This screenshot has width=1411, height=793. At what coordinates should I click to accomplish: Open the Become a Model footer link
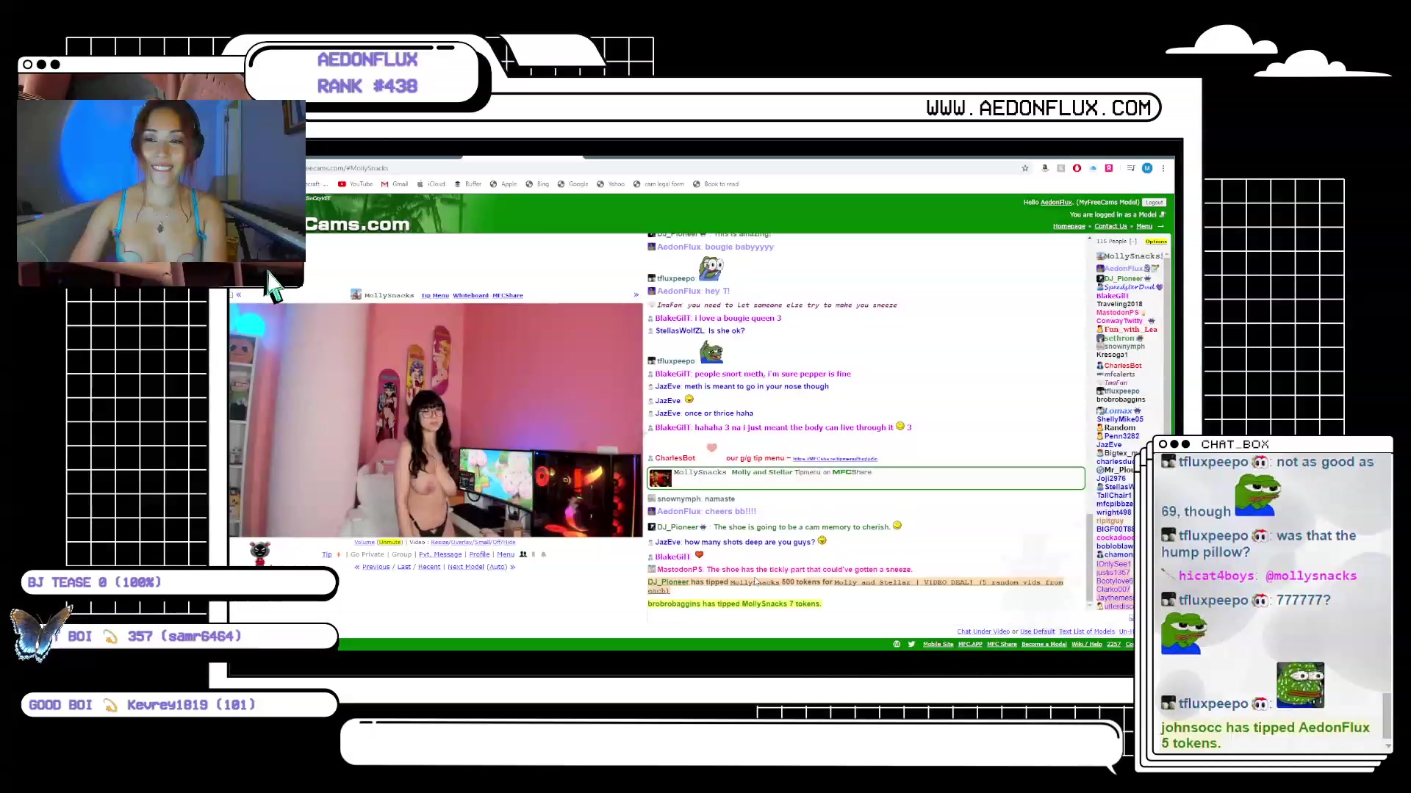[x=1044, y=645]
